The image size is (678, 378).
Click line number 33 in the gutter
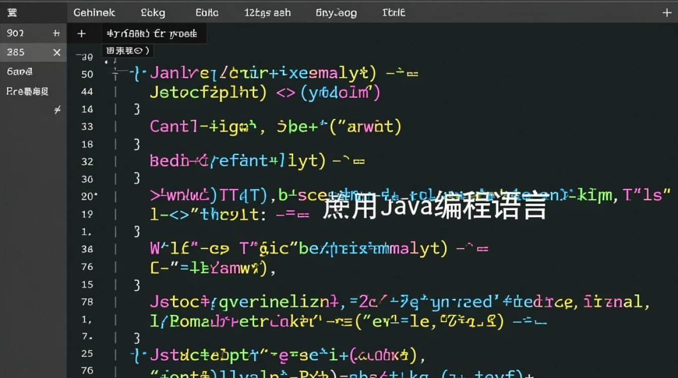(x=87, y=127)
